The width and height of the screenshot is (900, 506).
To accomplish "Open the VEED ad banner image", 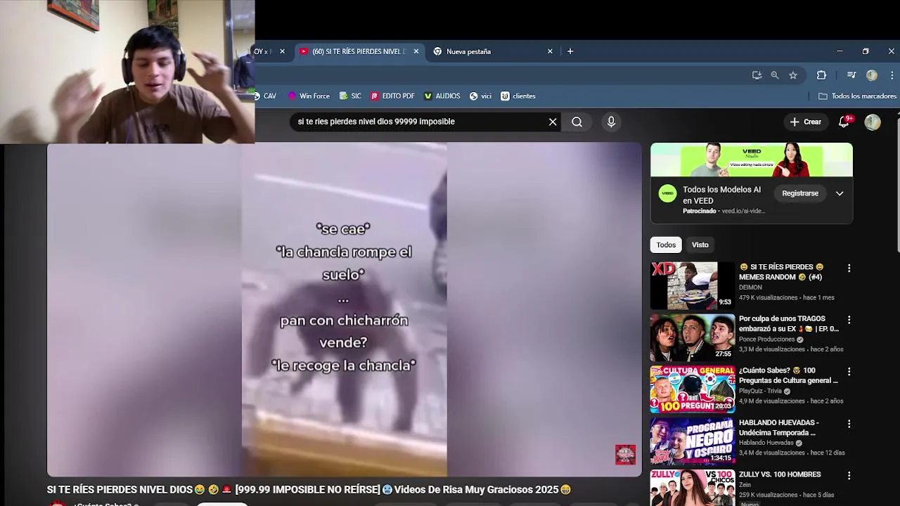I will [752, 160].
